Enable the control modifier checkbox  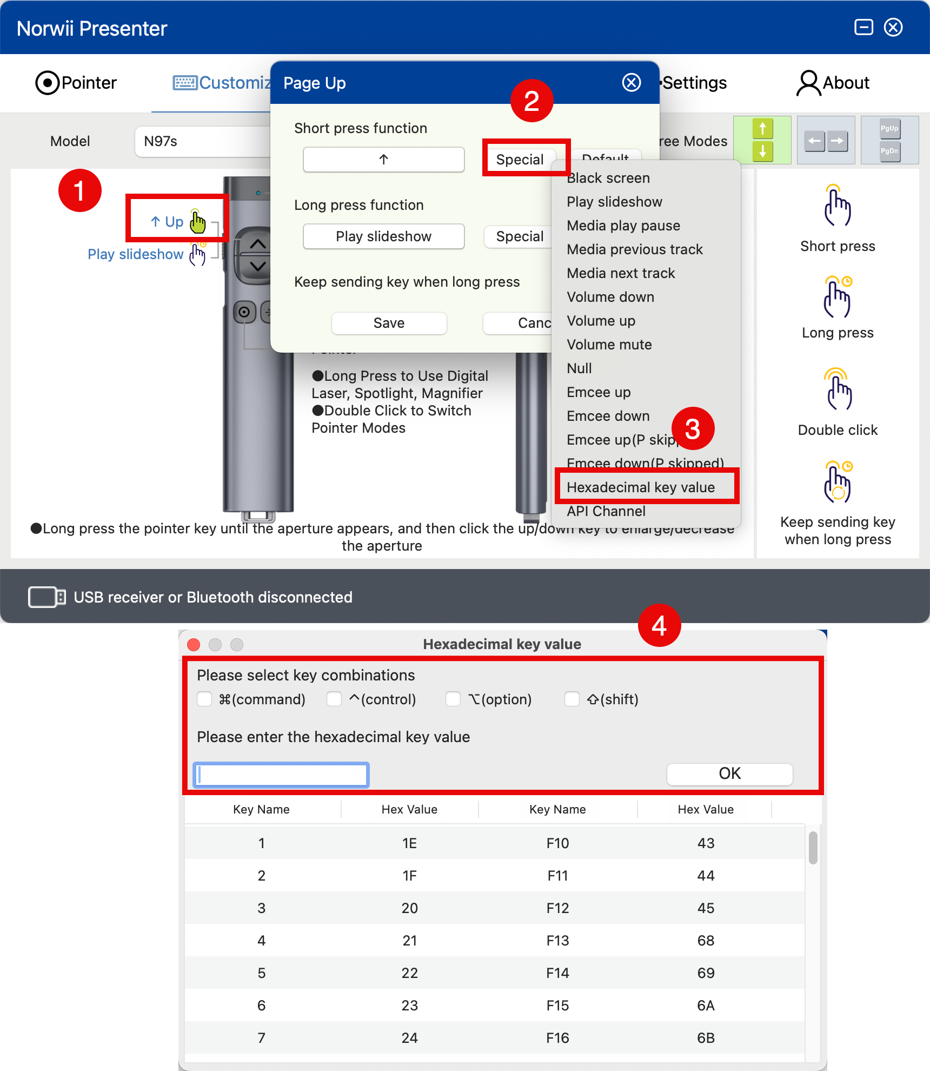[x=334, y=699]
